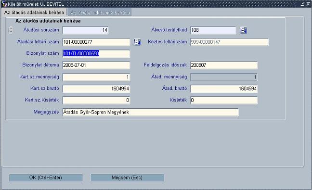The image size is (312, 190).
Task: Click the Köztes leltáriszám field 999-00000147
Action: pos(229,42)
